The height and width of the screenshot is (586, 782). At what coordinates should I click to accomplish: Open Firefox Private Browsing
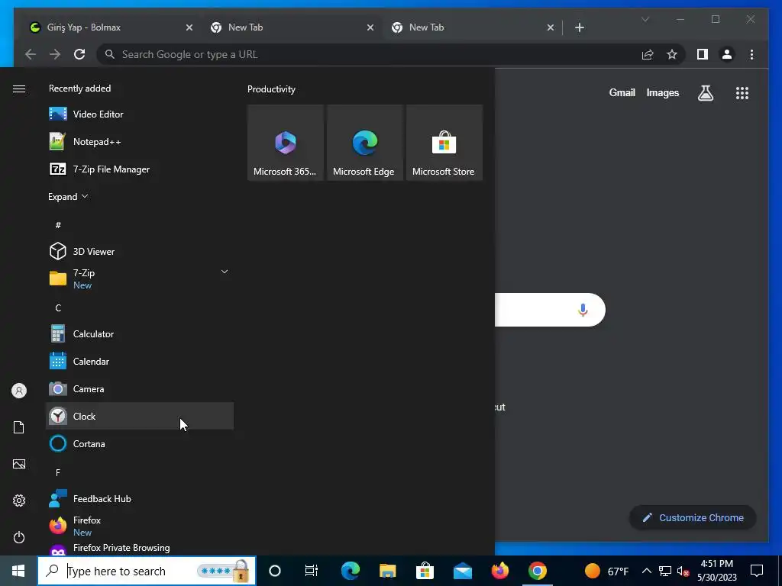tap(140, 548)
